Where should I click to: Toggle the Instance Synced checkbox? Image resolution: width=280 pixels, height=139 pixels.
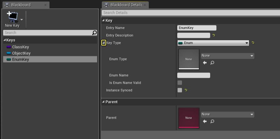pyautogui.click(x=179, y=90)
